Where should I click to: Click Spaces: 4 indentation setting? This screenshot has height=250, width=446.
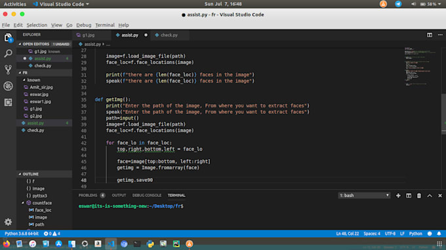pos(372,234)
